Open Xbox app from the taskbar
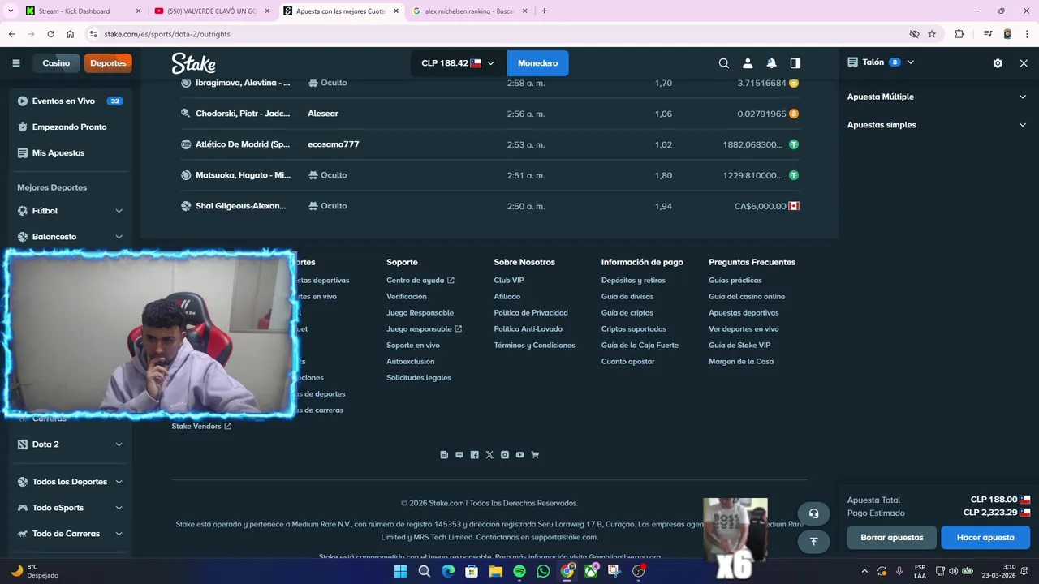The width and height of the screenshot is (1039, 584). pos(591,571)
